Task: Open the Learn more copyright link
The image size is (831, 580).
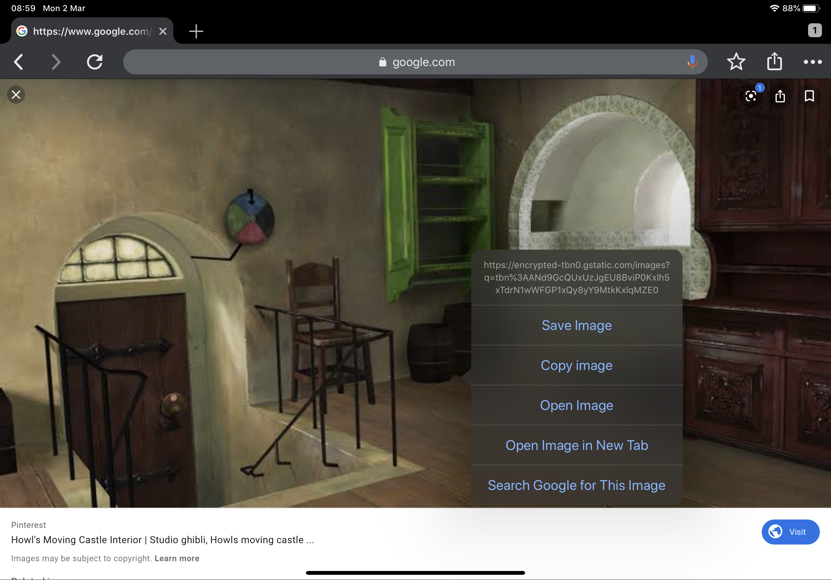Action: tap(177, 558)
